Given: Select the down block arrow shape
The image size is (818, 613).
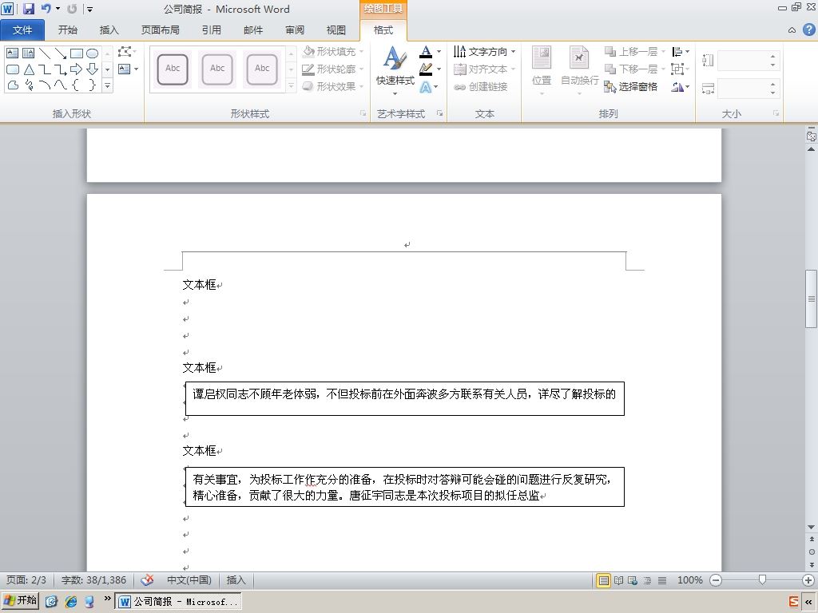Looking at the screenshot, I should coord(93,69).
